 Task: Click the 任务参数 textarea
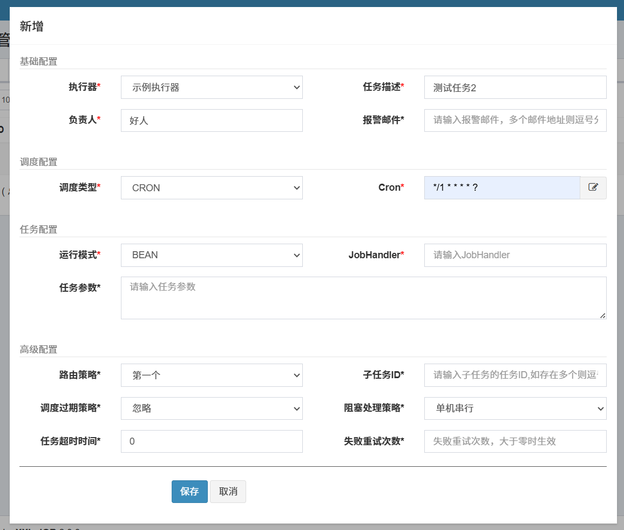click(364, 298)
